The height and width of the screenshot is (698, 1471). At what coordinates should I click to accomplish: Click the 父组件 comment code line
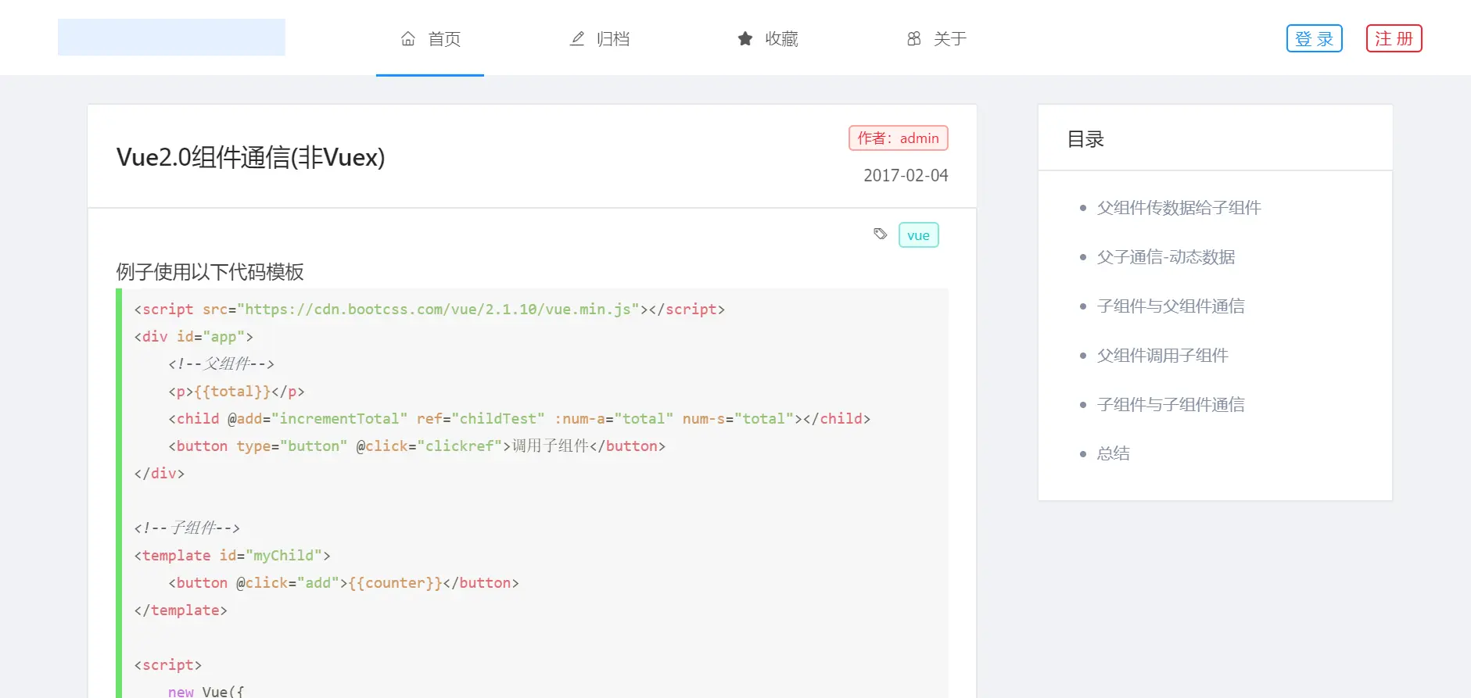(221, 364)
